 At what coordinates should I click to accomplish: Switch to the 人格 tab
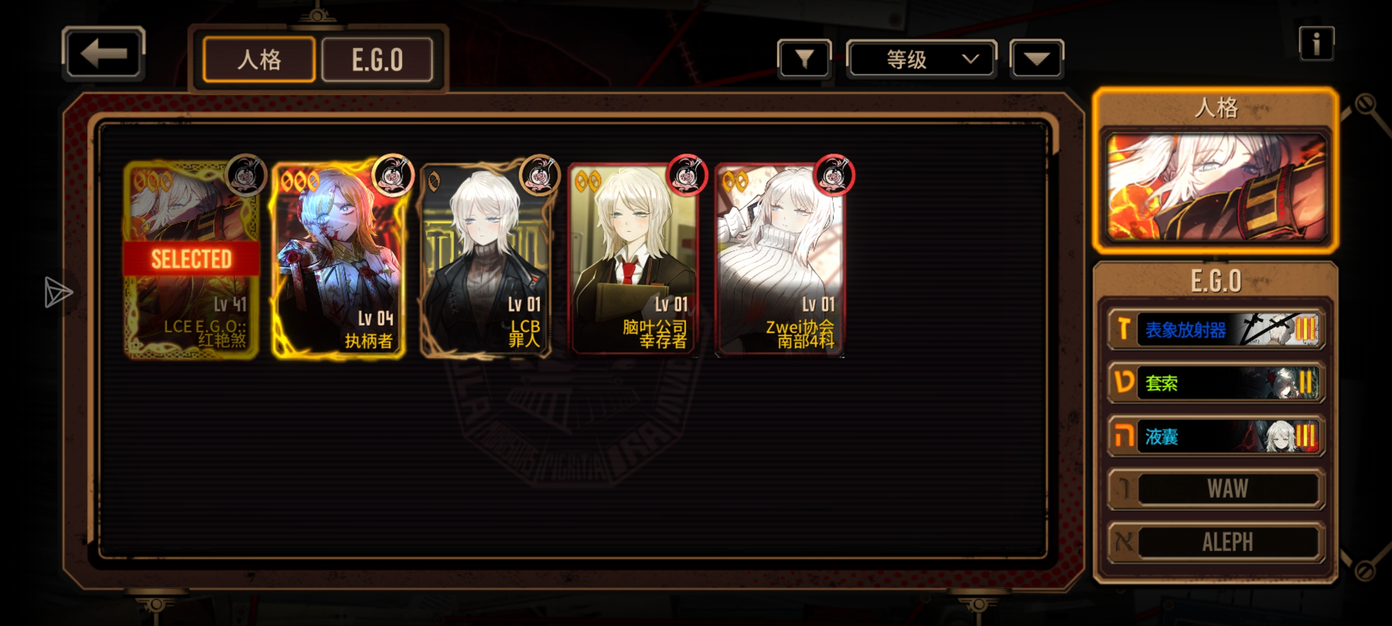[259, 60]
